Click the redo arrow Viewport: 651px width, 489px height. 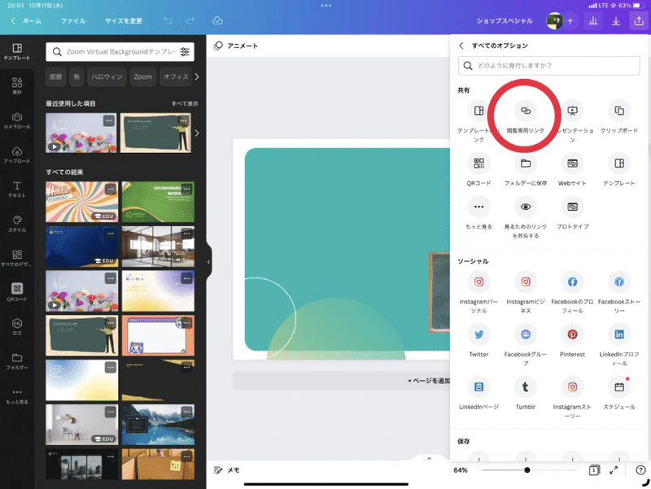click(190, 21)
